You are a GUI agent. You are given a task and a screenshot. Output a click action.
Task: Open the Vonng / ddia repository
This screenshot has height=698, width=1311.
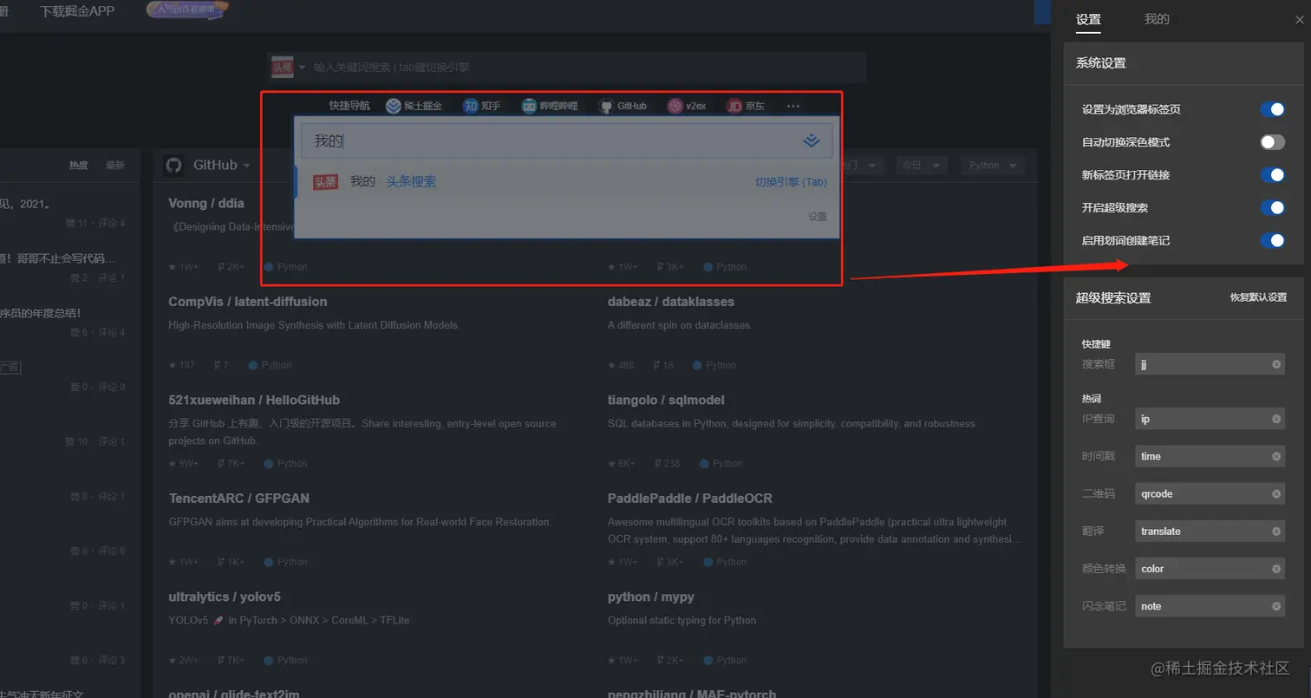click(206, 204)
